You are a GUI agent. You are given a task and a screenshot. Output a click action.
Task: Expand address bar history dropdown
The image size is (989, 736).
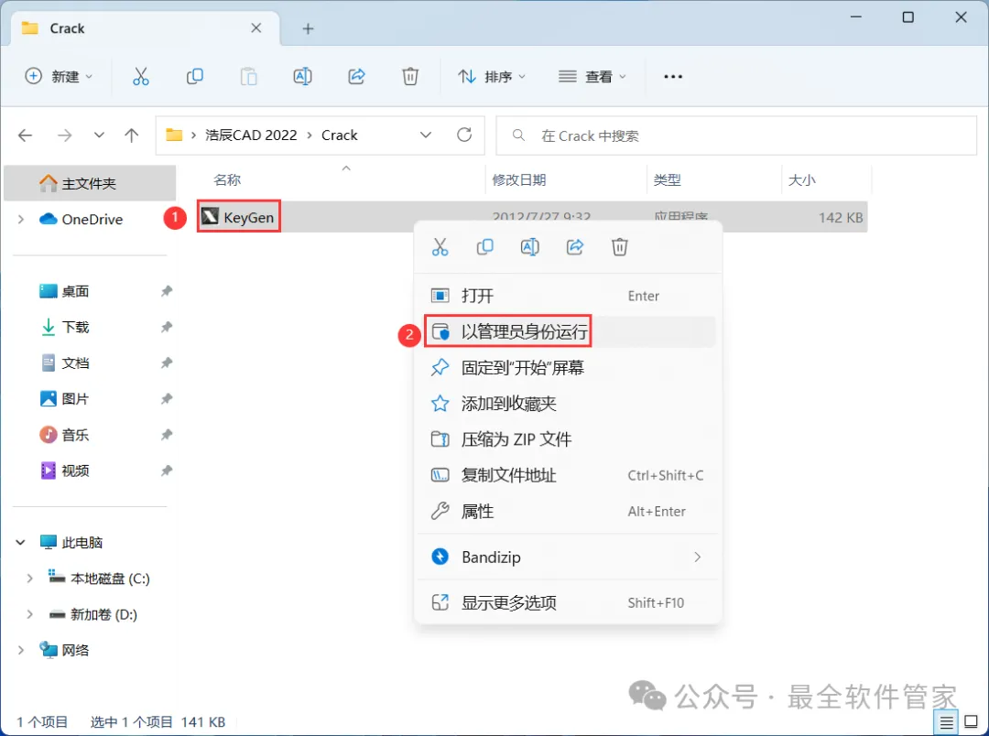click(x=426, y=135)
